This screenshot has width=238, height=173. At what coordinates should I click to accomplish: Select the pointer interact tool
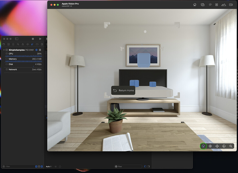203,146
